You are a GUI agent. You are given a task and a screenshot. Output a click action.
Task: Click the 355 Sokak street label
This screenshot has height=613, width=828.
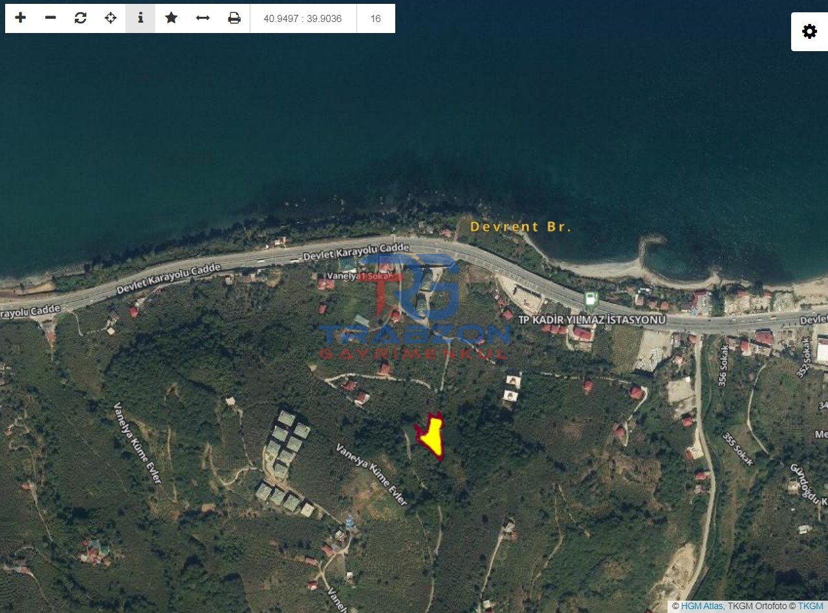click(739, 449)
